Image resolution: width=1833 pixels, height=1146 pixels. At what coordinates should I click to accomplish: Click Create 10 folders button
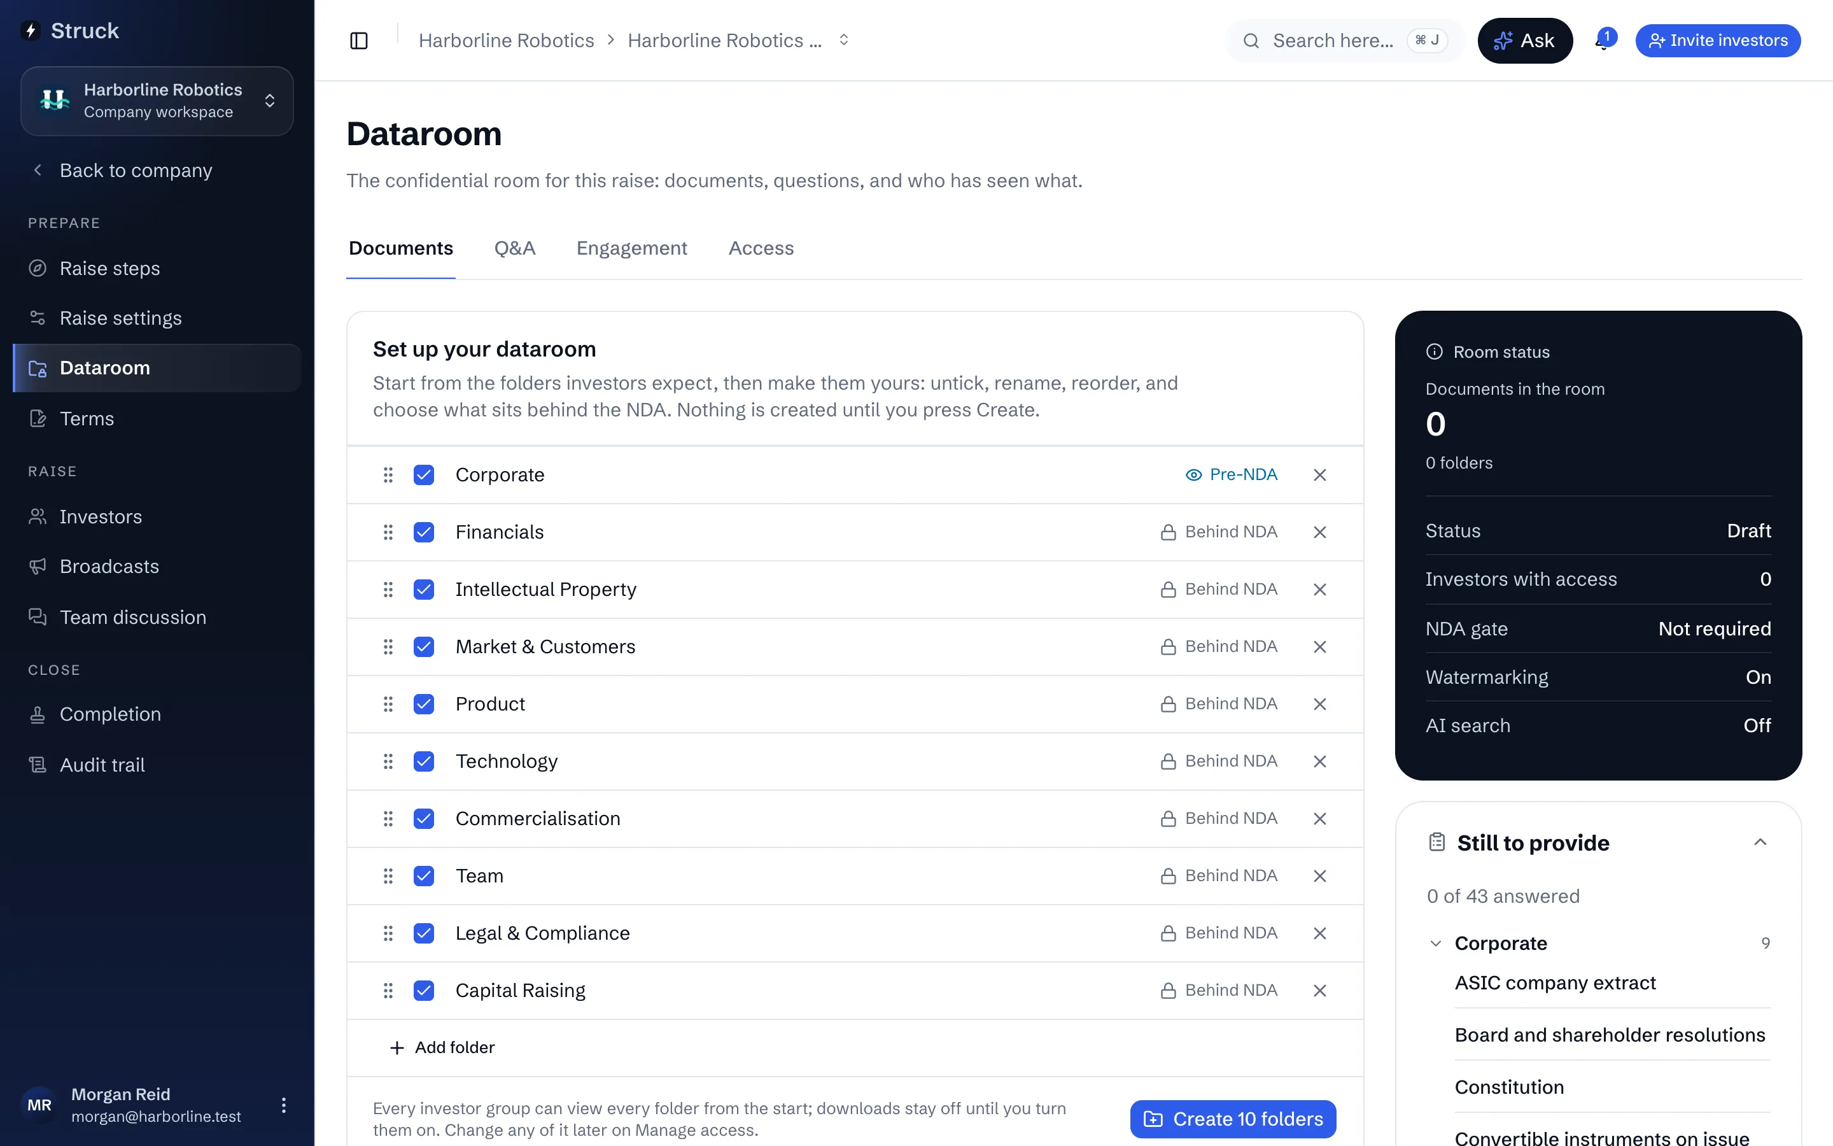tap(1232, 1119)
